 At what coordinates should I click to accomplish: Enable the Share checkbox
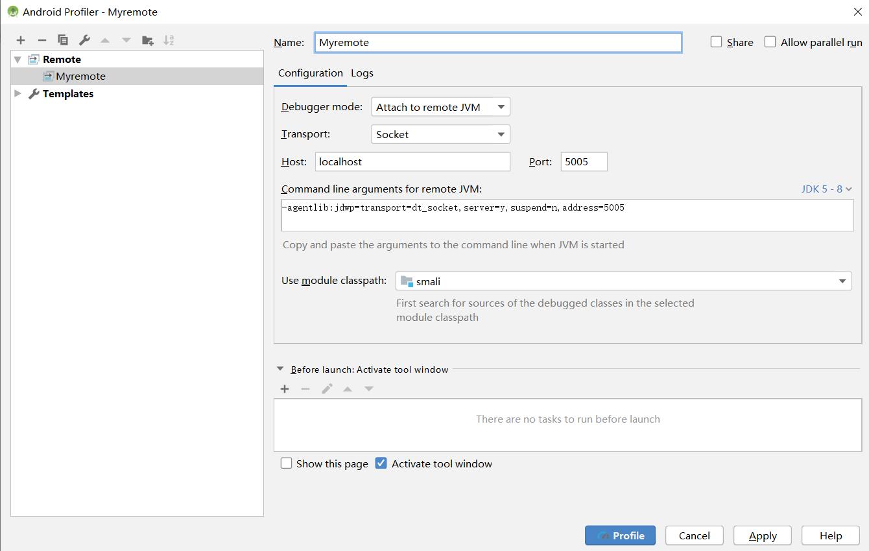716,42
